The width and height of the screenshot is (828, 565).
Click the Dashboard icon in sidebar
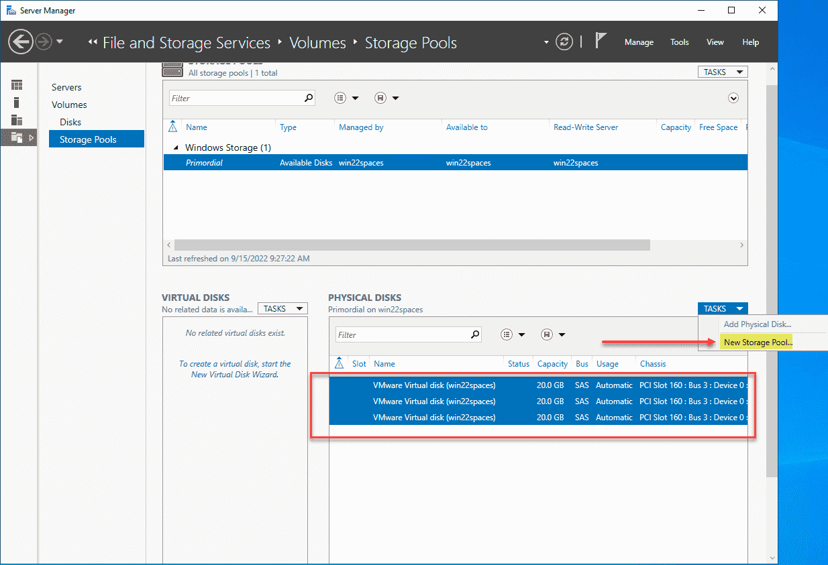[17, 85]
